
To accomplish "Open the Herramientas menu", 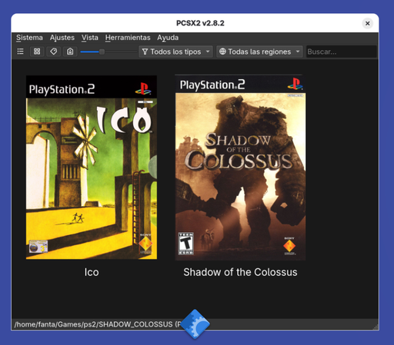I will tap(128, 38).
